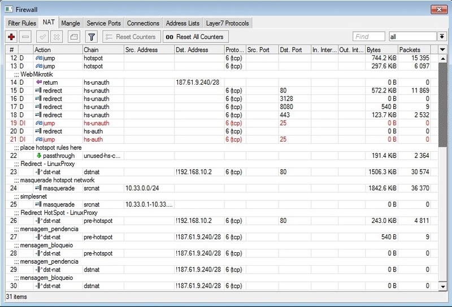Select dst-nat icon in rule 29
Viewport: 452px width, 307px height.
pyautogui.click(x=38, y=270)
